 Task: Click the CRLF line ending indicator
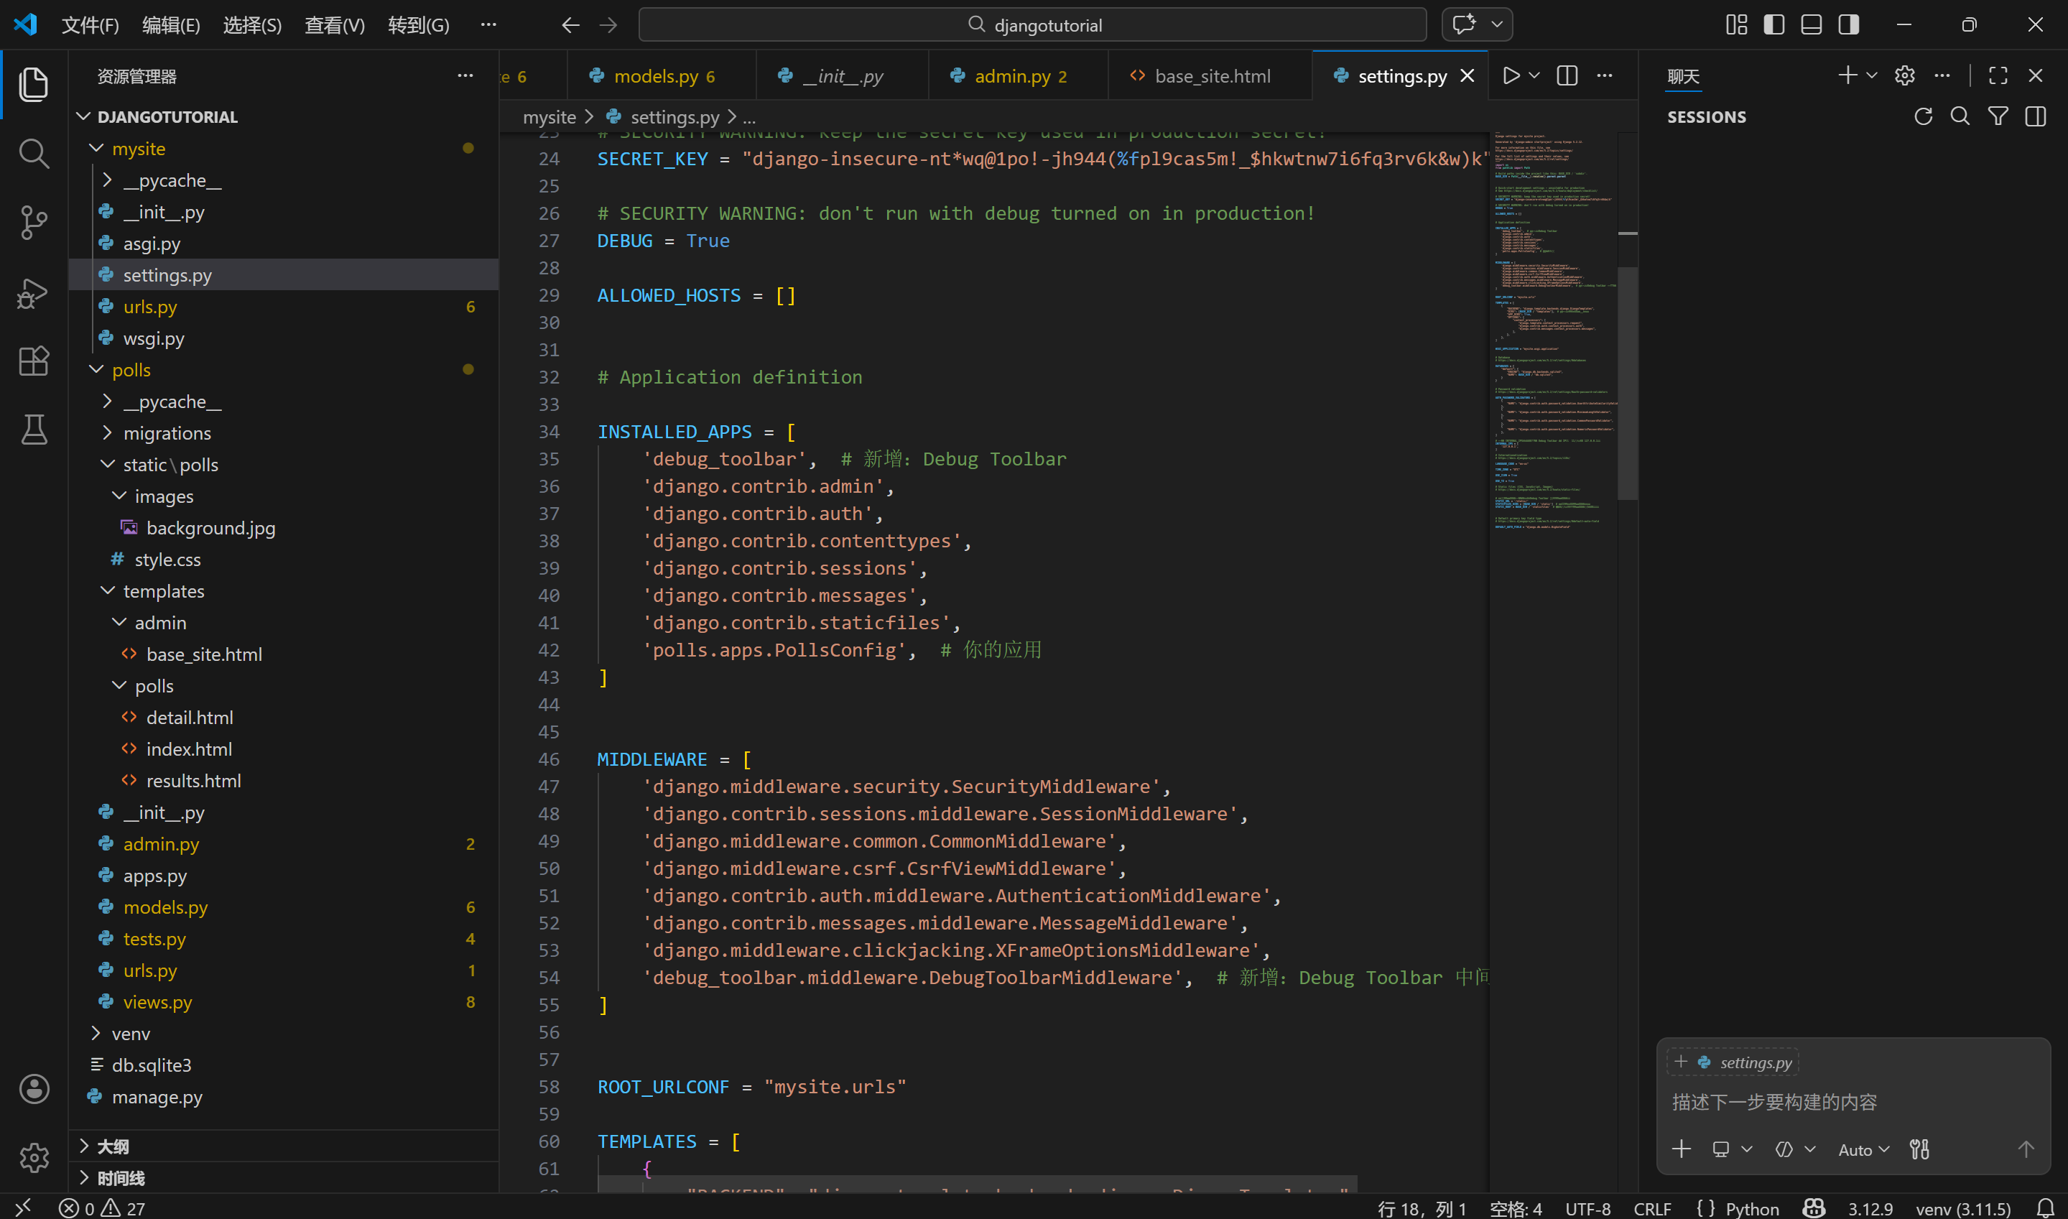(x=1651, y=1208)
